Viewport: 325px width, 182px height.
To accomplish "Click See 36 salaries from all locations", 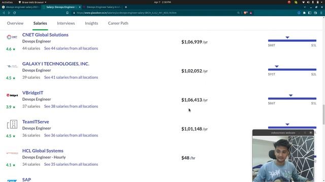I will coord(71,135).
